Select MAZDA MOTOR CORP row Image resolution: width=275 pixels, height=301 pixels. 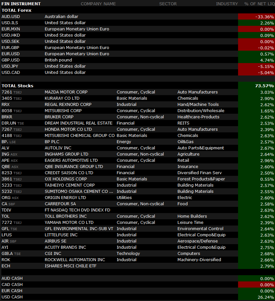[137, 92]
